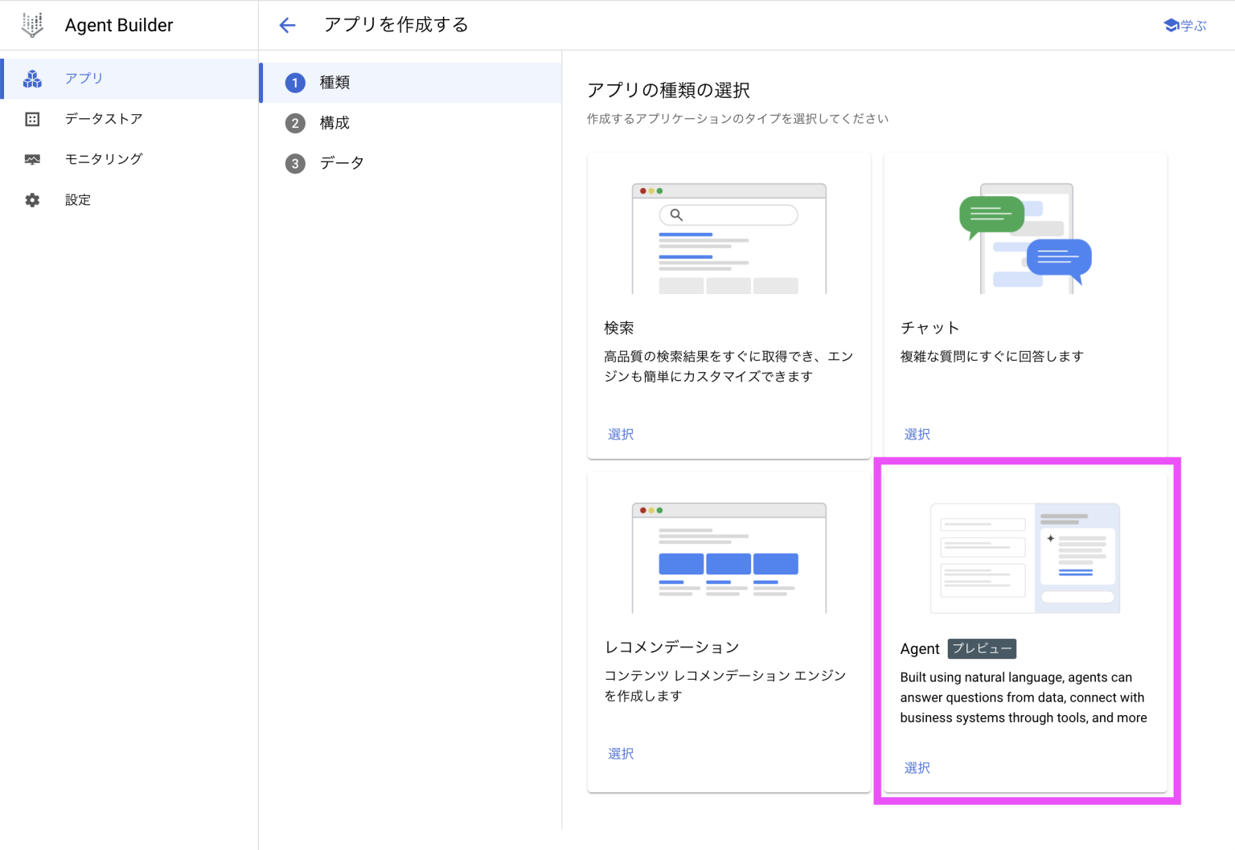Open 設定 via the gear icon
The image size is (1235, 850).
pyautogui.click(x=77, y=199)
